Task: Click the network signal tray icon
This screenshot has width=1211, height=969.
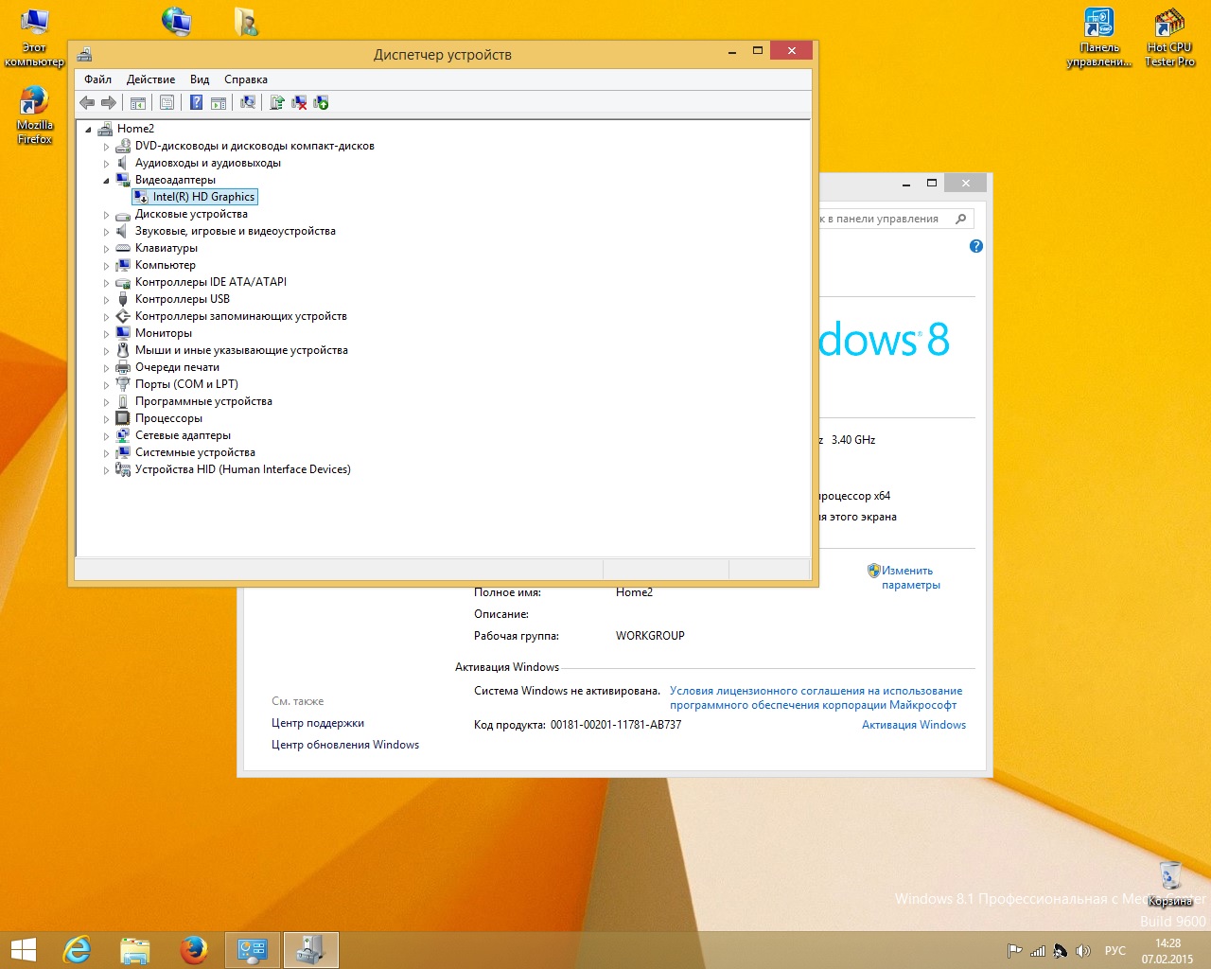Action: [x=1038, y=951]
